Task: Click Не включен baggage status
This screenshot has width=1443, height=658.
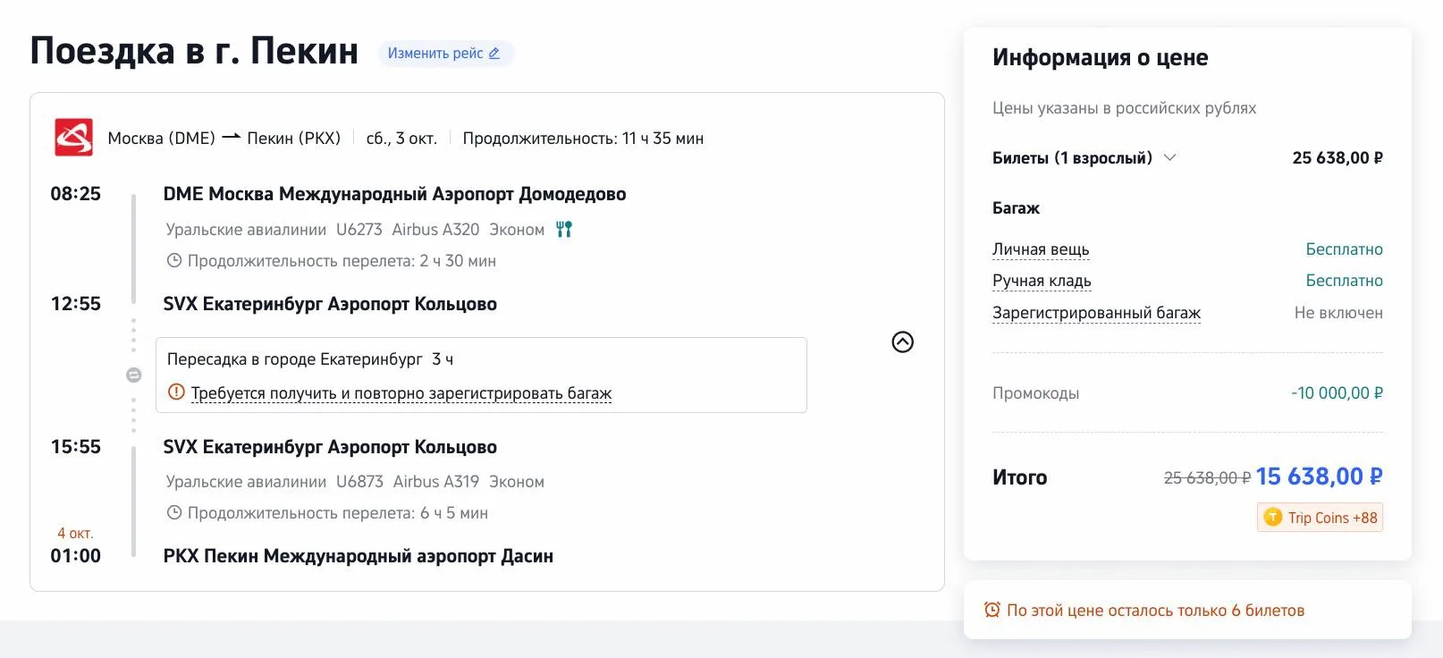Action: coord(1338,313)
